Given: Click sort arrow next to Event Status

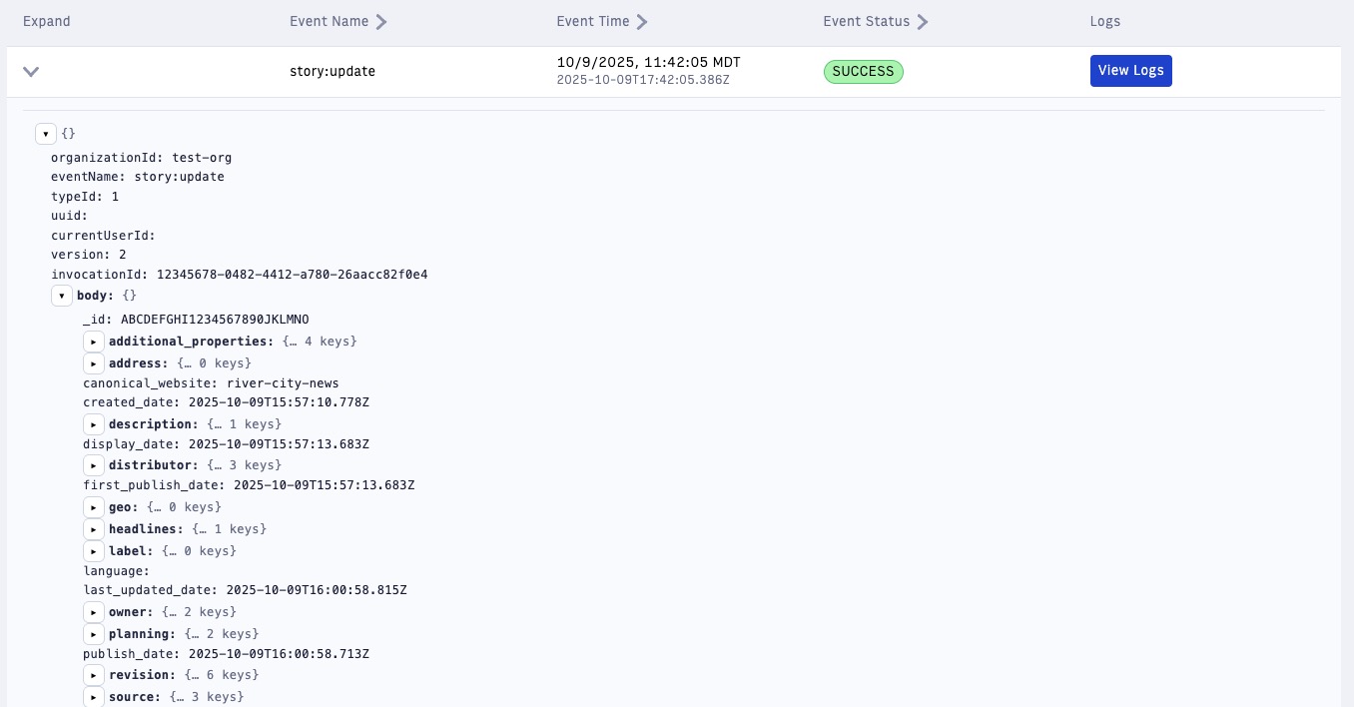Looking at the screenshot, I should (923, 22).
